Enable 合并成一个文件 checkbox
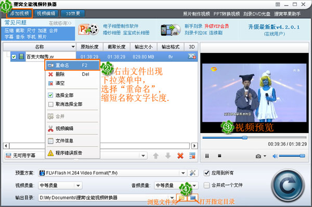This screenshot has width=312, height=207. coord(207,185)
